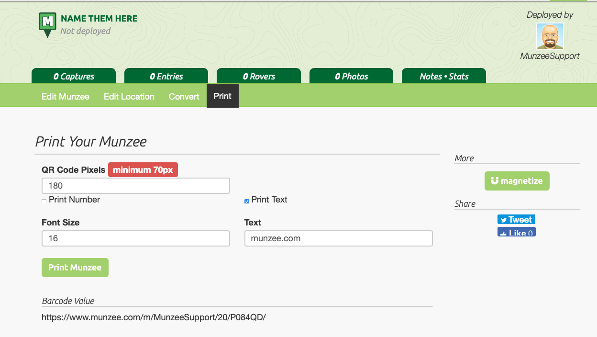Screen dimensions: 597x337
Task: Click the Barcode Value label
Action: click(68, 301)
